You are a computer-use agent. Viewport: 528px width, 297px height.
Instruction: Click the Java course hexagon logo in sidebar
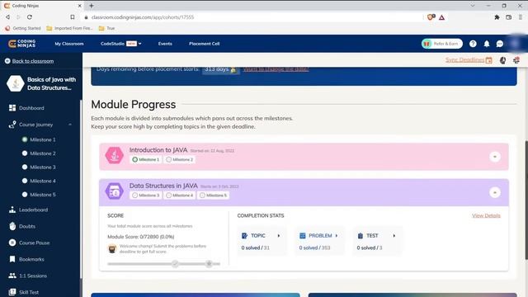coord(16,83)
